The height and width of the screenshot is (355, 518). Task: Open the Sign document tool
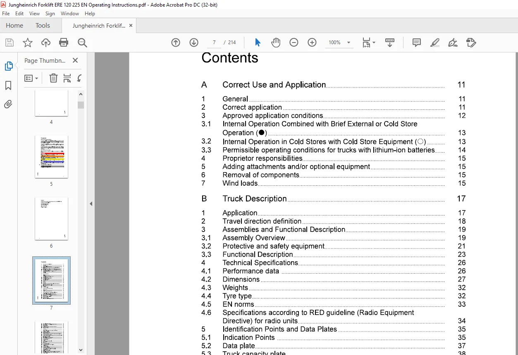453,43
